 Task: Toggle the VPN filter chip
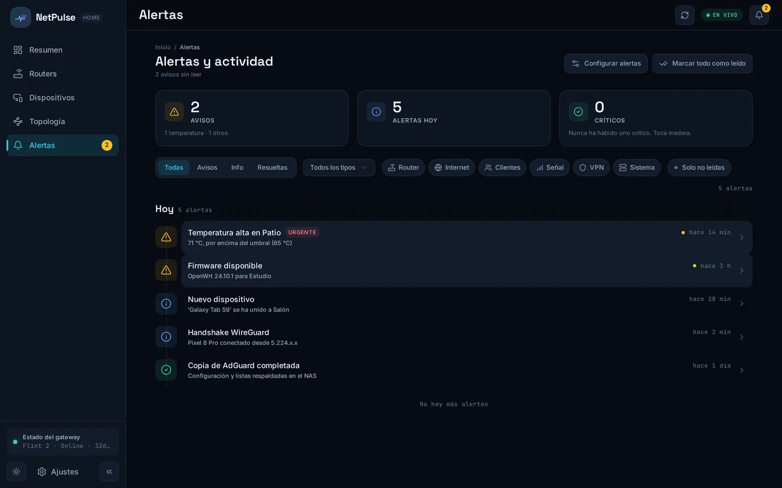click(591, 168)
